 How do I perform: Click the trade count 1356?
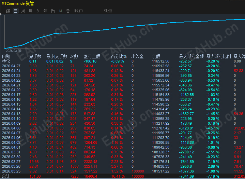pos(74,166)
